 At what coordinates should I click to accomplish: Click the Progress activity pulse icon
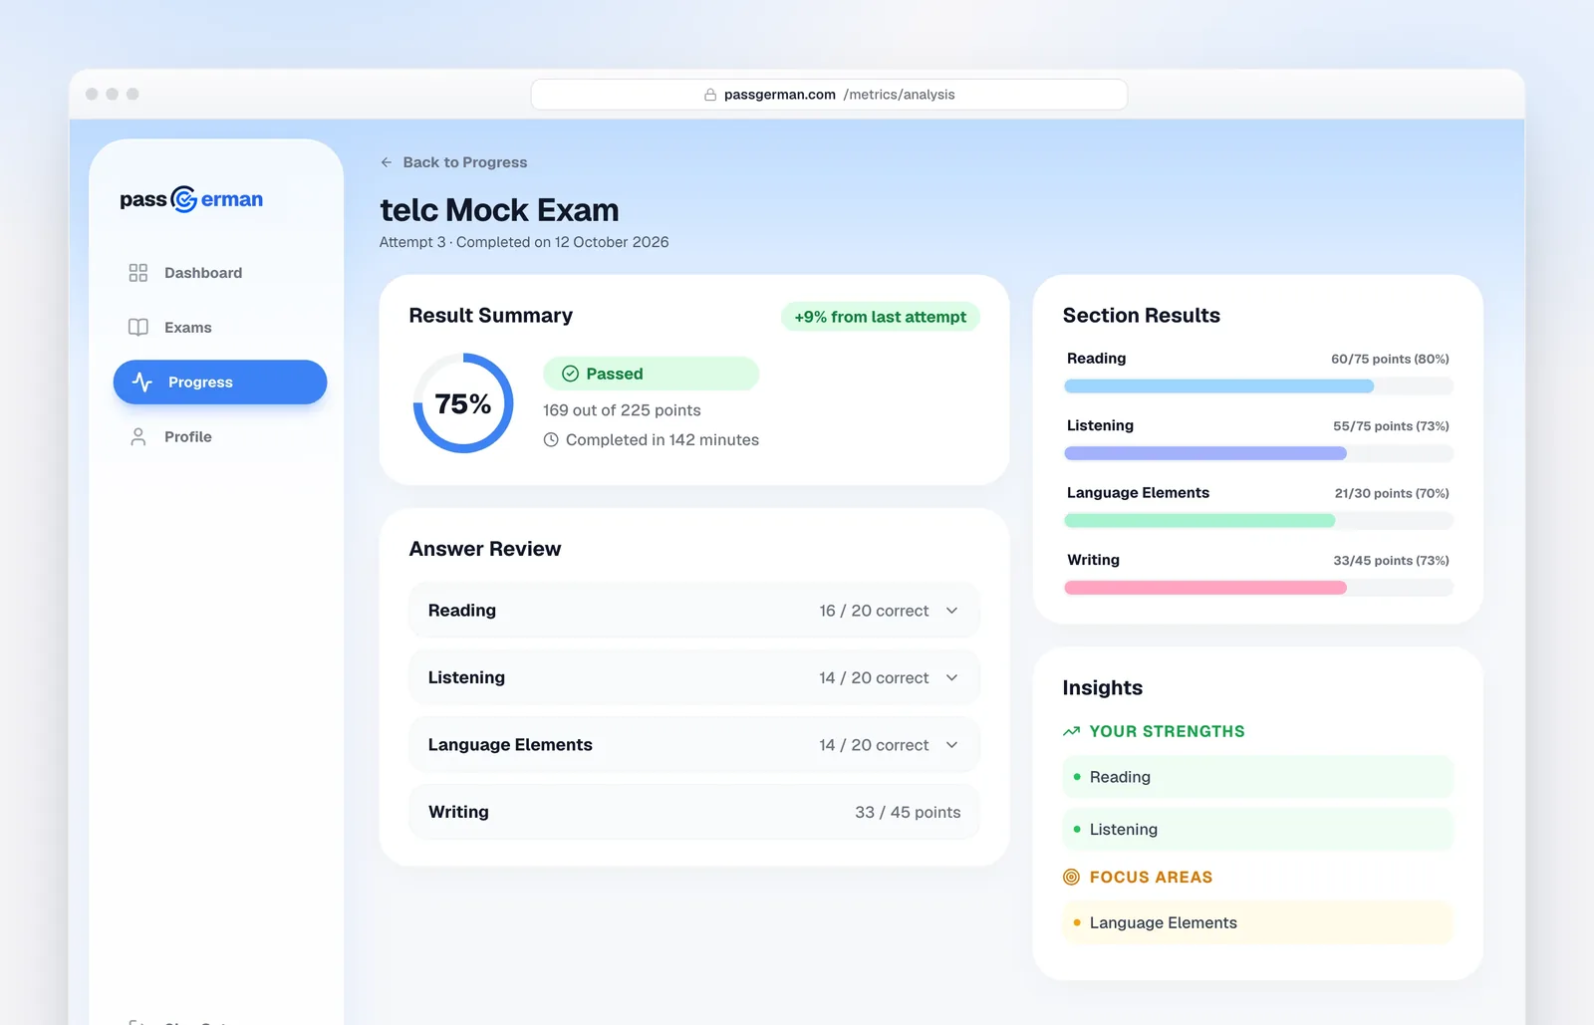pos(142,383)
